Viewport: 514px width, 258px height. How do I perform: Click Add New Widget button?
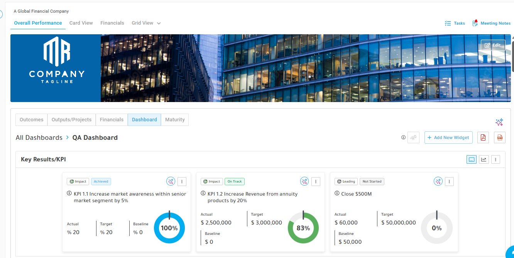[448, 137]
